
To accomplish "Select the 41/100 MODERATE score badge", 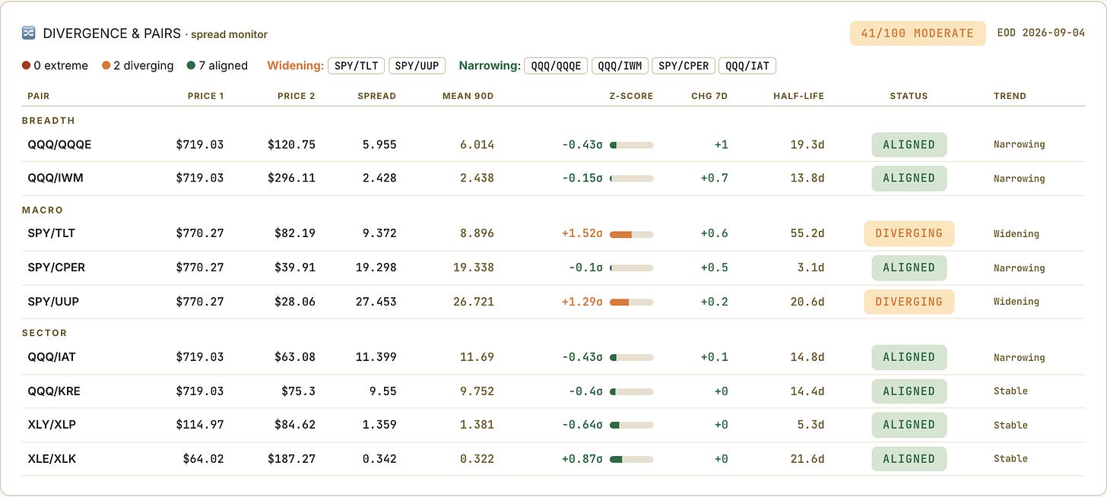I will (x=917, y=33).
